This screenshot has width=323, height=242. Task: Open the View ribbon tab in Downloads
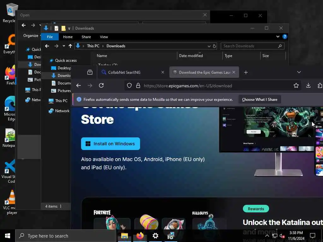point(104,37)
